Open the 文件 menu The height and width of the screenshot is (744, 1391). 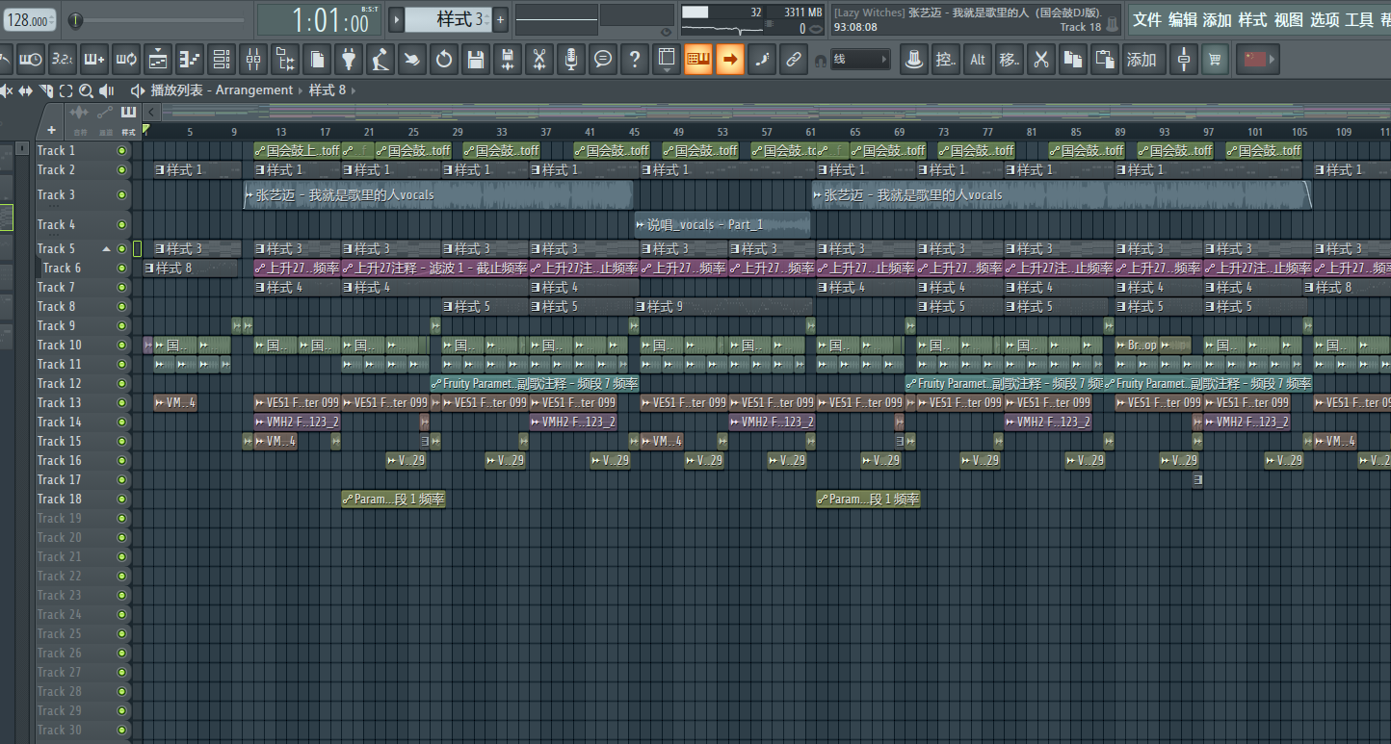click(1146, 19)
